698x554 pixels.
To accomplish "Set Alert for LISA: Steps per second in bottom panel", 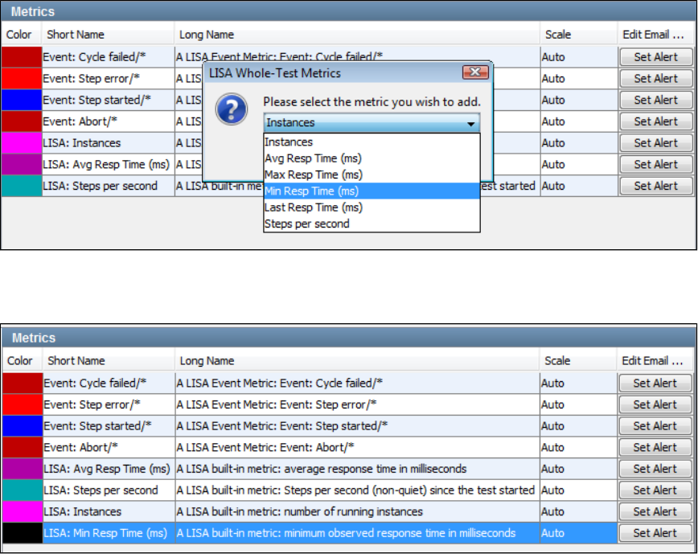I will [655, 490].
